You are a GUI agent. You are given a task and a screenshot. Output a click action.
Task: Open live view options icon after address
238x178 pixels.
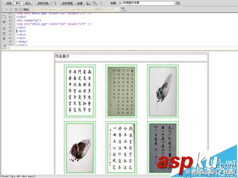tap(123, 9)
